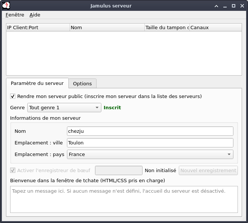The height and width of the screenshot is (223, 248).
Task: Sort by the IP Client:Port column header
Action: point(38,28)
